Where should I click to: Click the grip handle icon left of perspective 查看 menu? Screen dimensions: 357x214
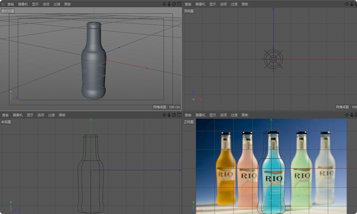(3, 4)
